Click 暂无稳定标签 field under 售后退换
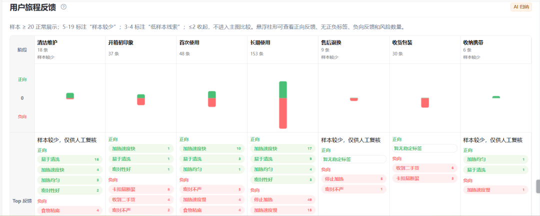This screenshot has height=216, width=540. coord(353,159)
